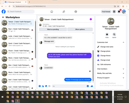Switch to the Messenger Facebook browser tab
129x103 pixels.
point(15,2)
